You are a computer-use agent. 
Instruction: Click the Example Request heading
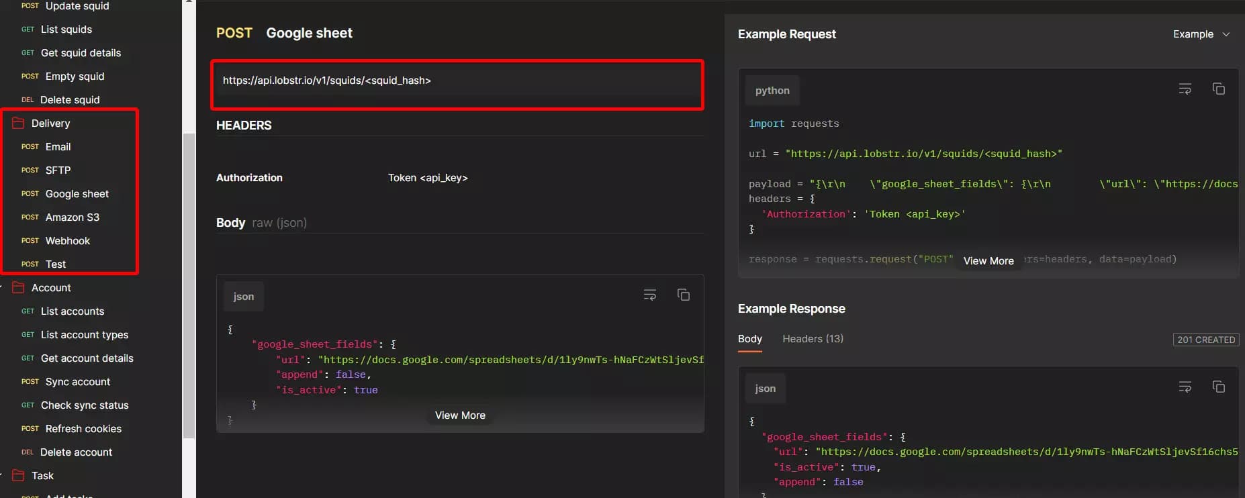[787, 34]
